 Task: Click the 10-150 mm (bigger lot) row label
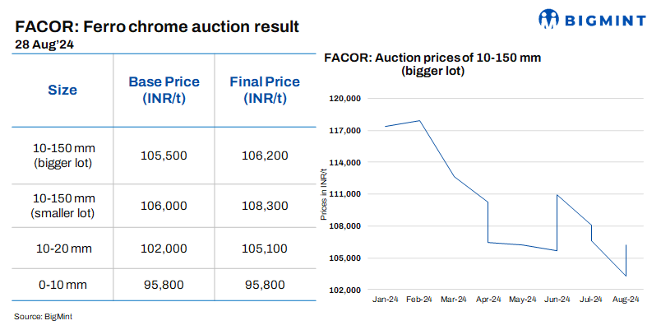point(64,155)
